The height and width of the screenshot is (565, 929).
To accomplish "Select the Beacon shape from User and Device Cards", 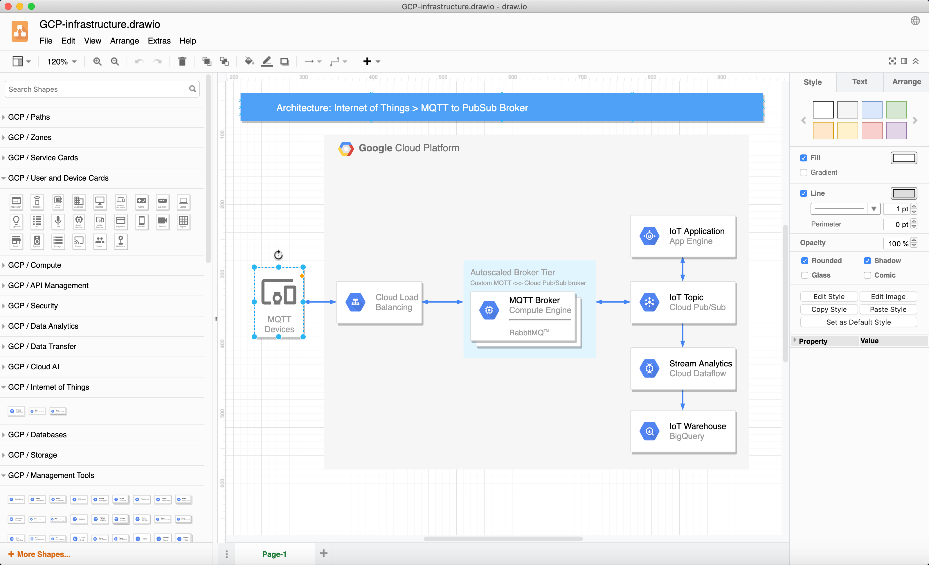I will 37,202.
